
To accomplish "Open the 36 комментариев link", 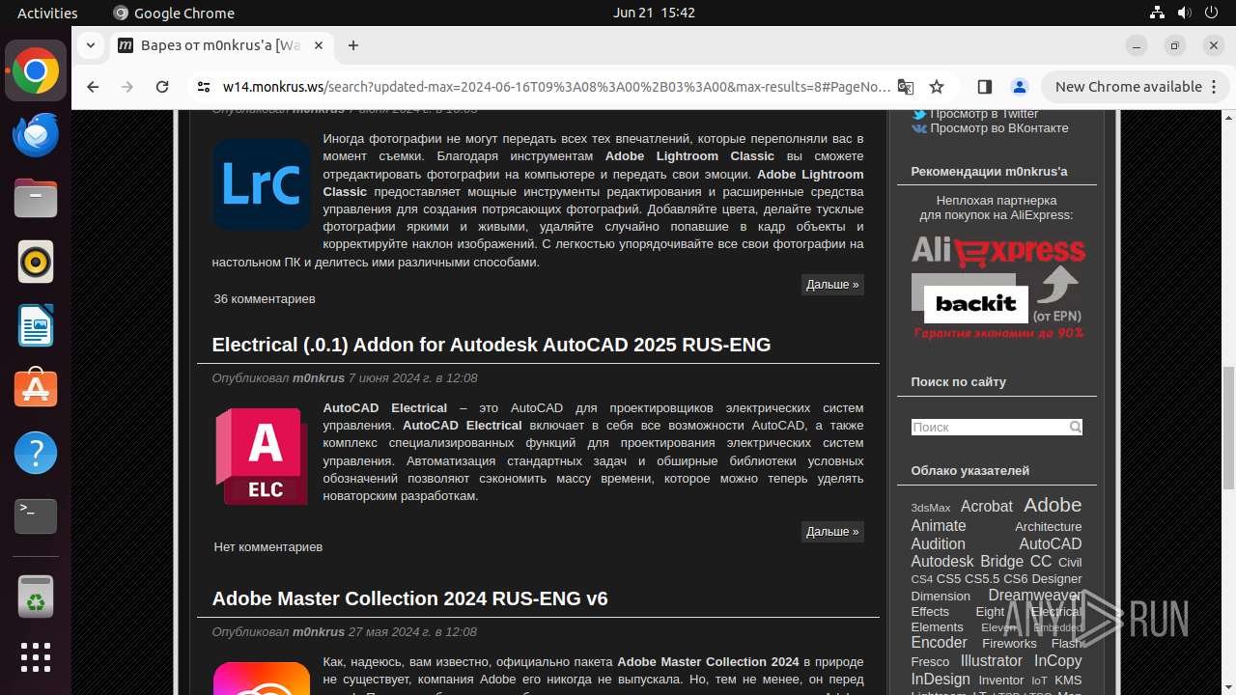I will point(265,299).
